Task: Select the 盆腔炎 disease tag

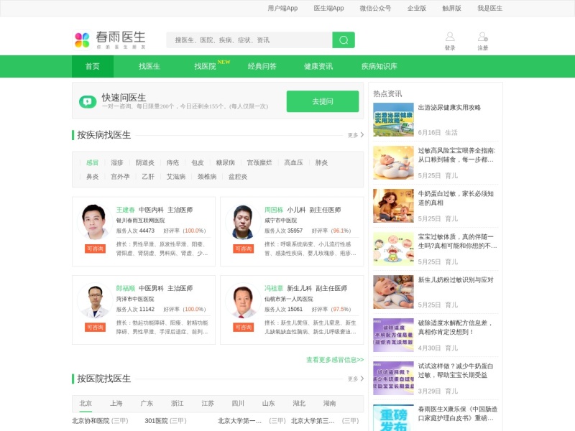Action: (x=238, y=177)
